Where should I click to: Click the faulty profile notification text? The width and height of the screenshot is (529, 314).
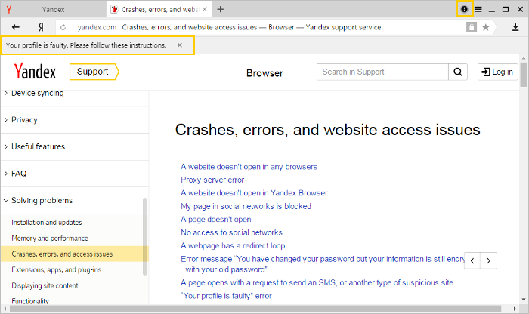[x=86, y=45]
